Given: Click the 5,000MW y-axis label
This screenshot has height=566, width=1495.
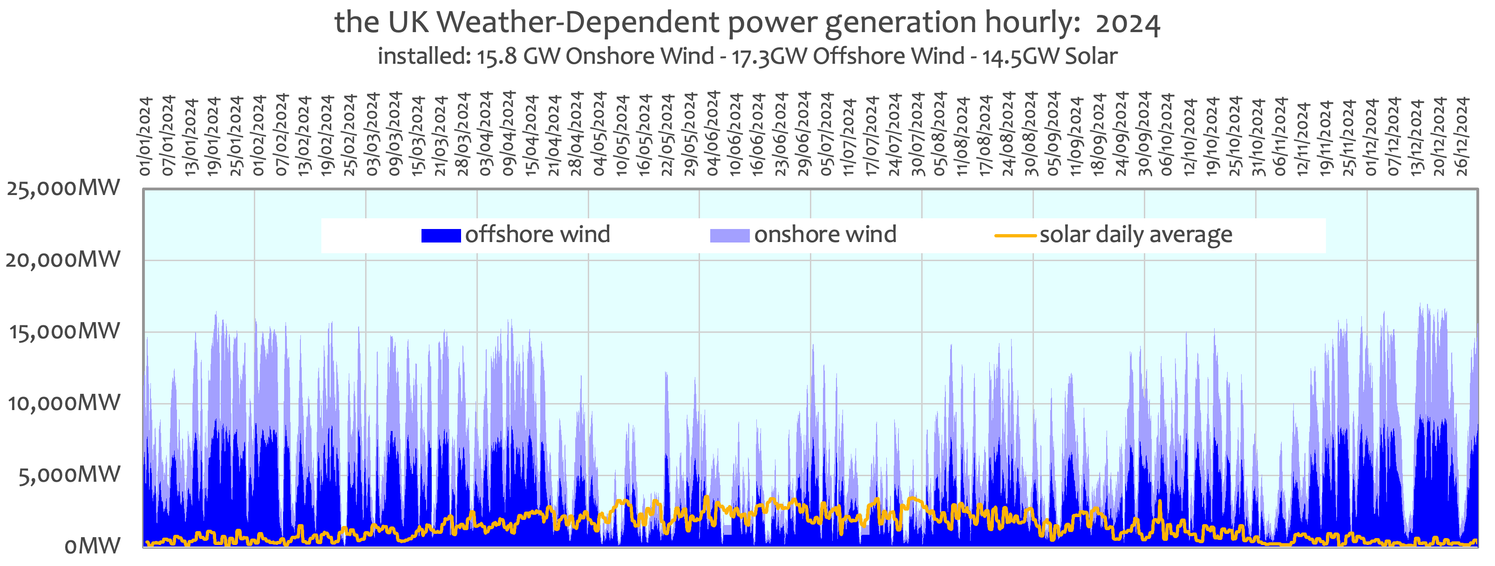Looking at the screenshot, I should (x=68, y=474).
